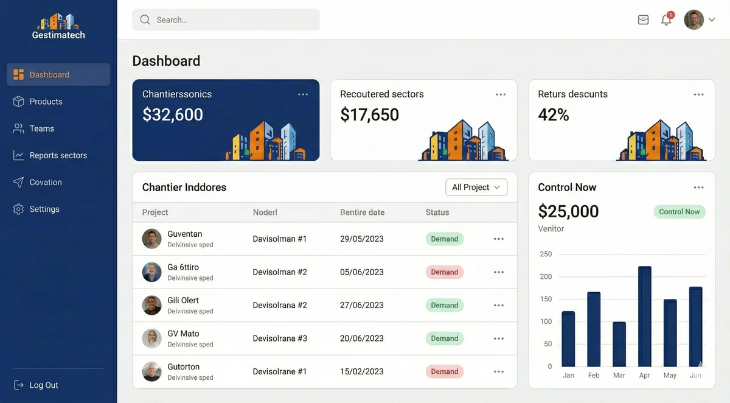
Task: Click the Gutorton profile avatar in table
Action: [151, 371]
